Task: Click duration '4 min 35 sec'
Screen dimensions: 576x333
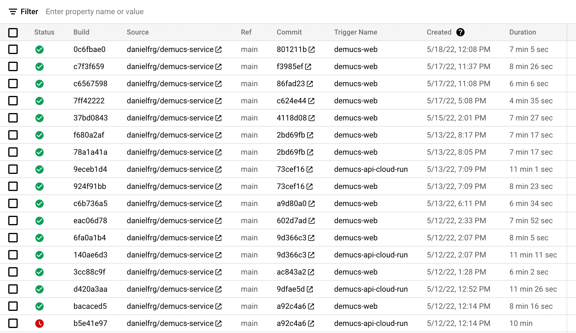Action: click(531, 101)
